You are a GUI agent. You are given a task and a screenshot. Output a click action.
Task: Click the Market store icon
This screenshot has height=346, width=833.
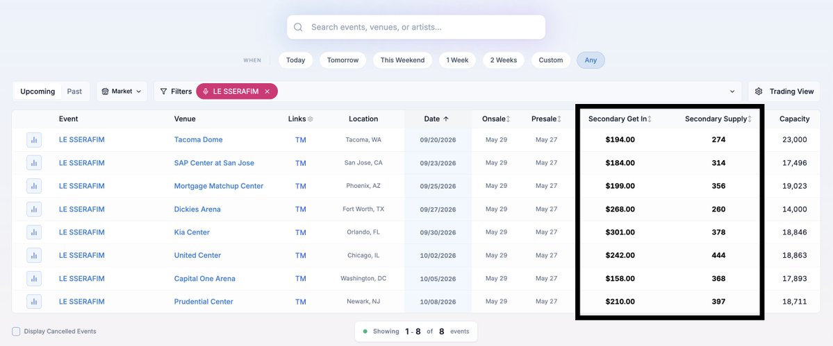point(105,92)
